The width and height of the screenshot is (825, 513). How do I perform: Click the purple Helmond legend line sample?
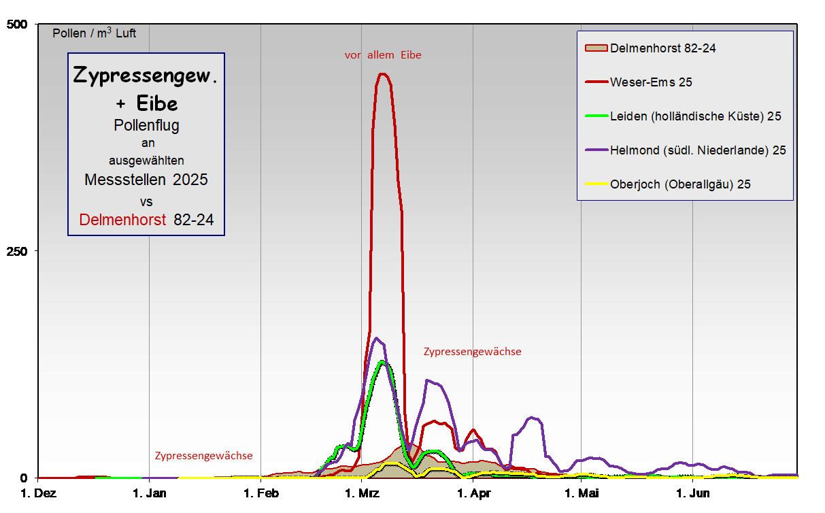click(x=596, y=150)
